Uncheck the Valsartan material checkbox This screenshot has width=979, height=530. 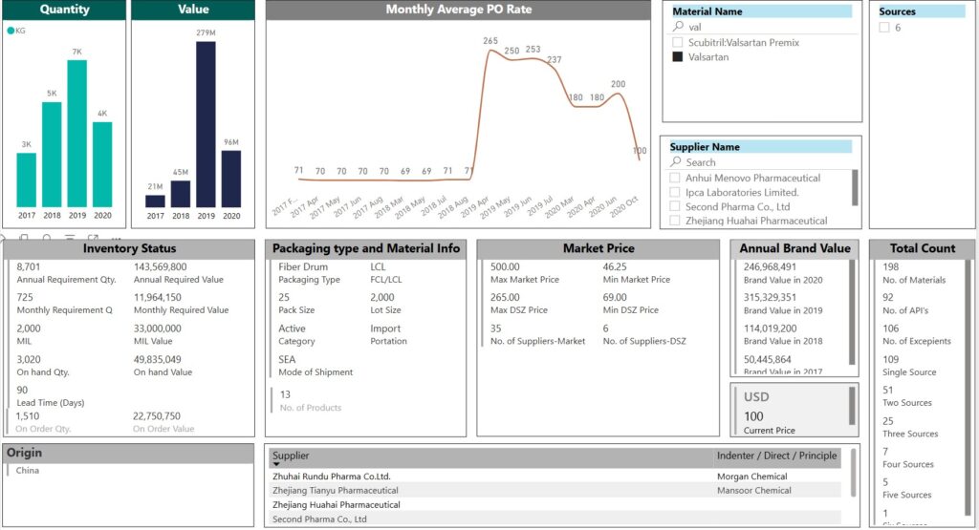point(678,56)
